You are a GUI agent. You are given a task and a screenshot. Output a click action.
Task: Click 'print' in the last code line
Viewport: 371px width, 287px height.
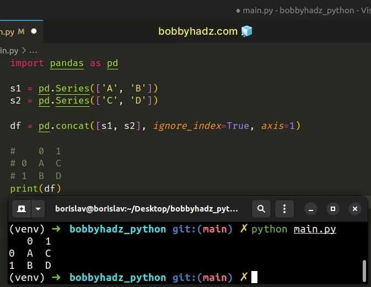click(24, 188)
